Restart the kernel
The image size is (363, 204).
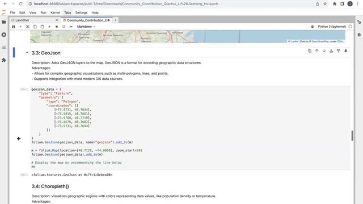[64, 27]
